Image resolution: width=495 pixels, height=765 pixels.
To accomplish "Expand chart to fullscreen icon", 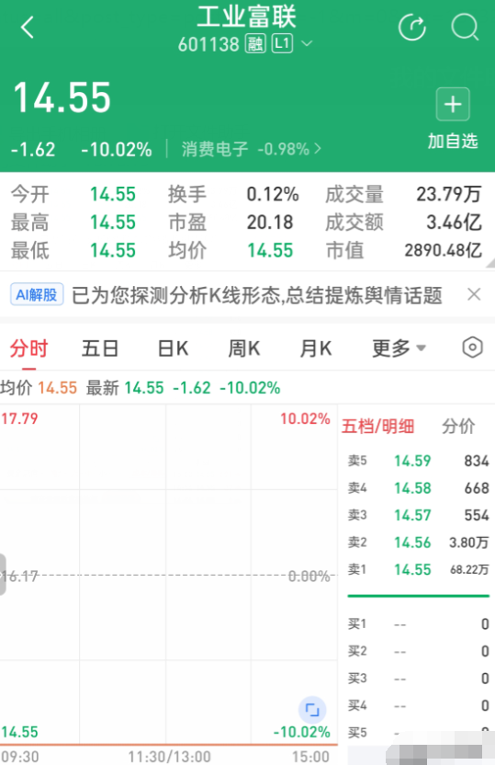I will 312,710.
